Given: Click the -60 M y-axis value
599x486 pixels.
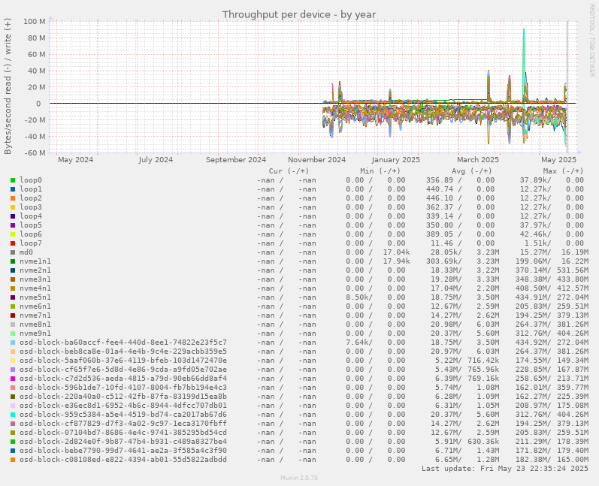Looking at the screenshot, I should click(35, 153).
